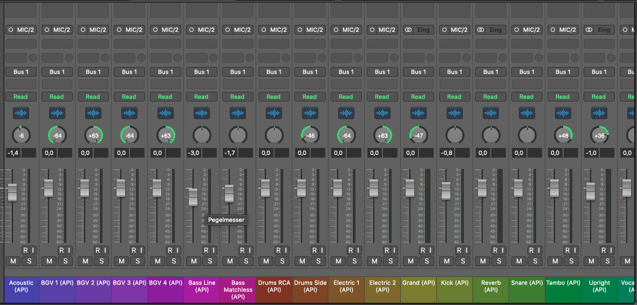Screen dimensions: 637x305
Task: Click the peak level display on Upright channel
Action: pos(607,153)
